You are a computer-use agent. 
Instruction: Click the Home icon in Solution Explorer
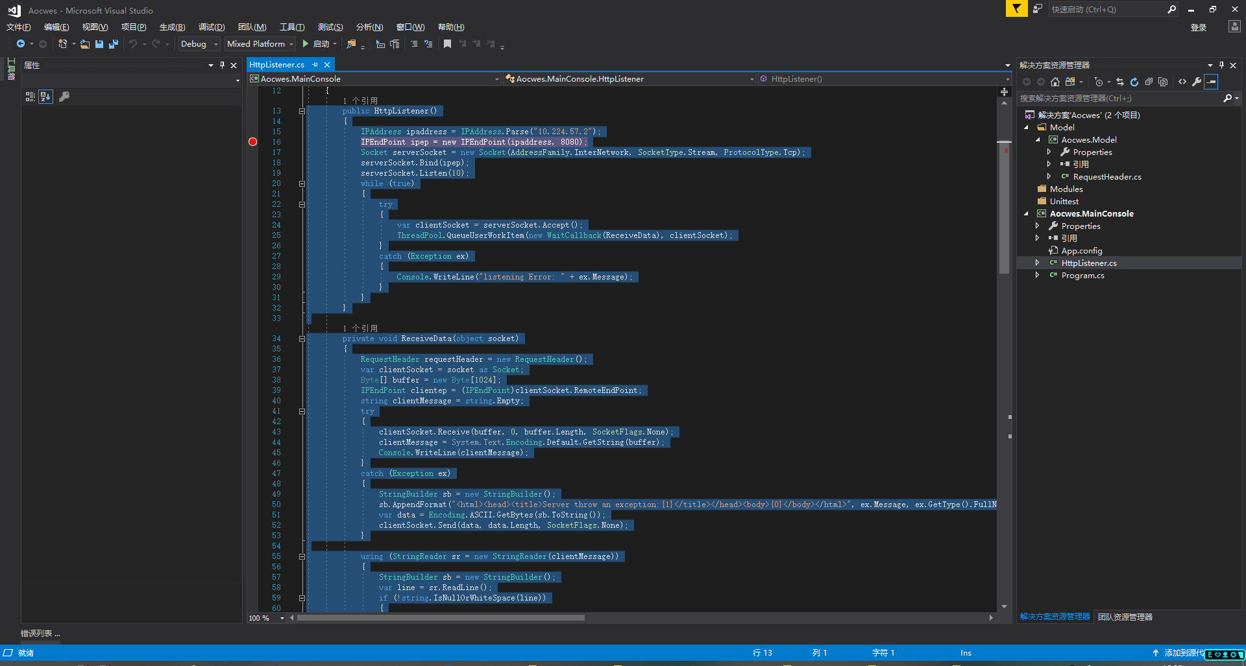pyautogui.click(x=1055, y=82)
